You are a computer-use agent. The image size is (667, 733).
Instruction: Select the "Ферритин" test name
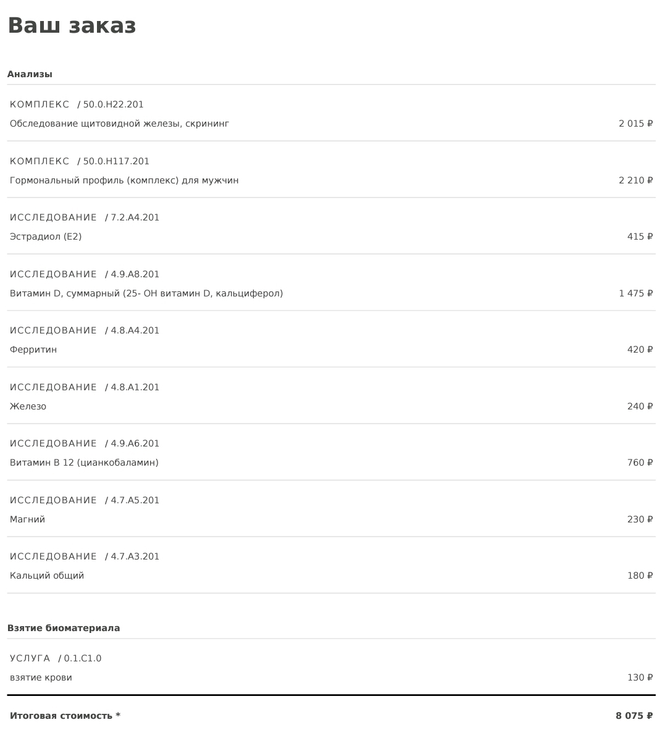[33, 350]
